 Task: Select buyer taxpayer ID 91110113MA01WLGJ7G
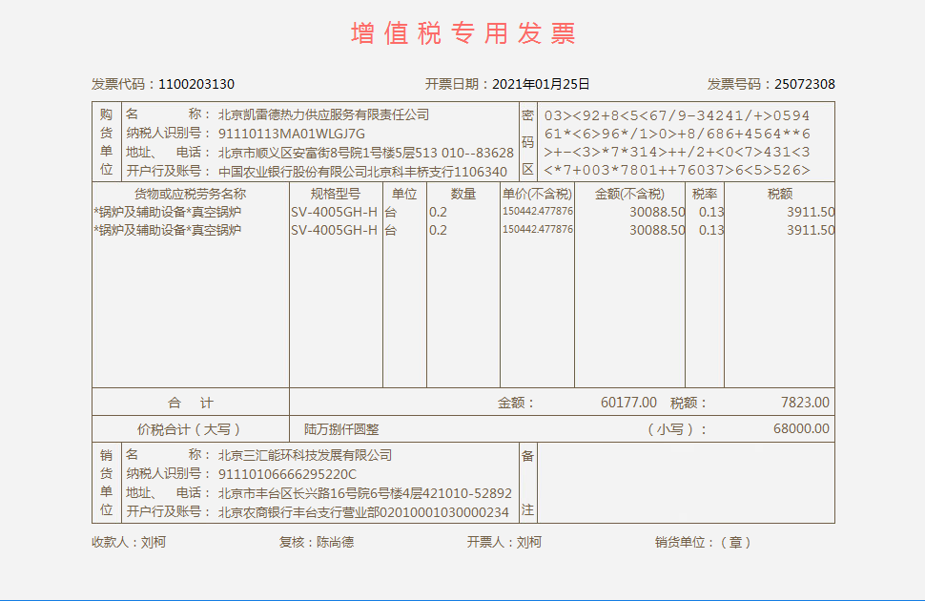click(292, 134)
